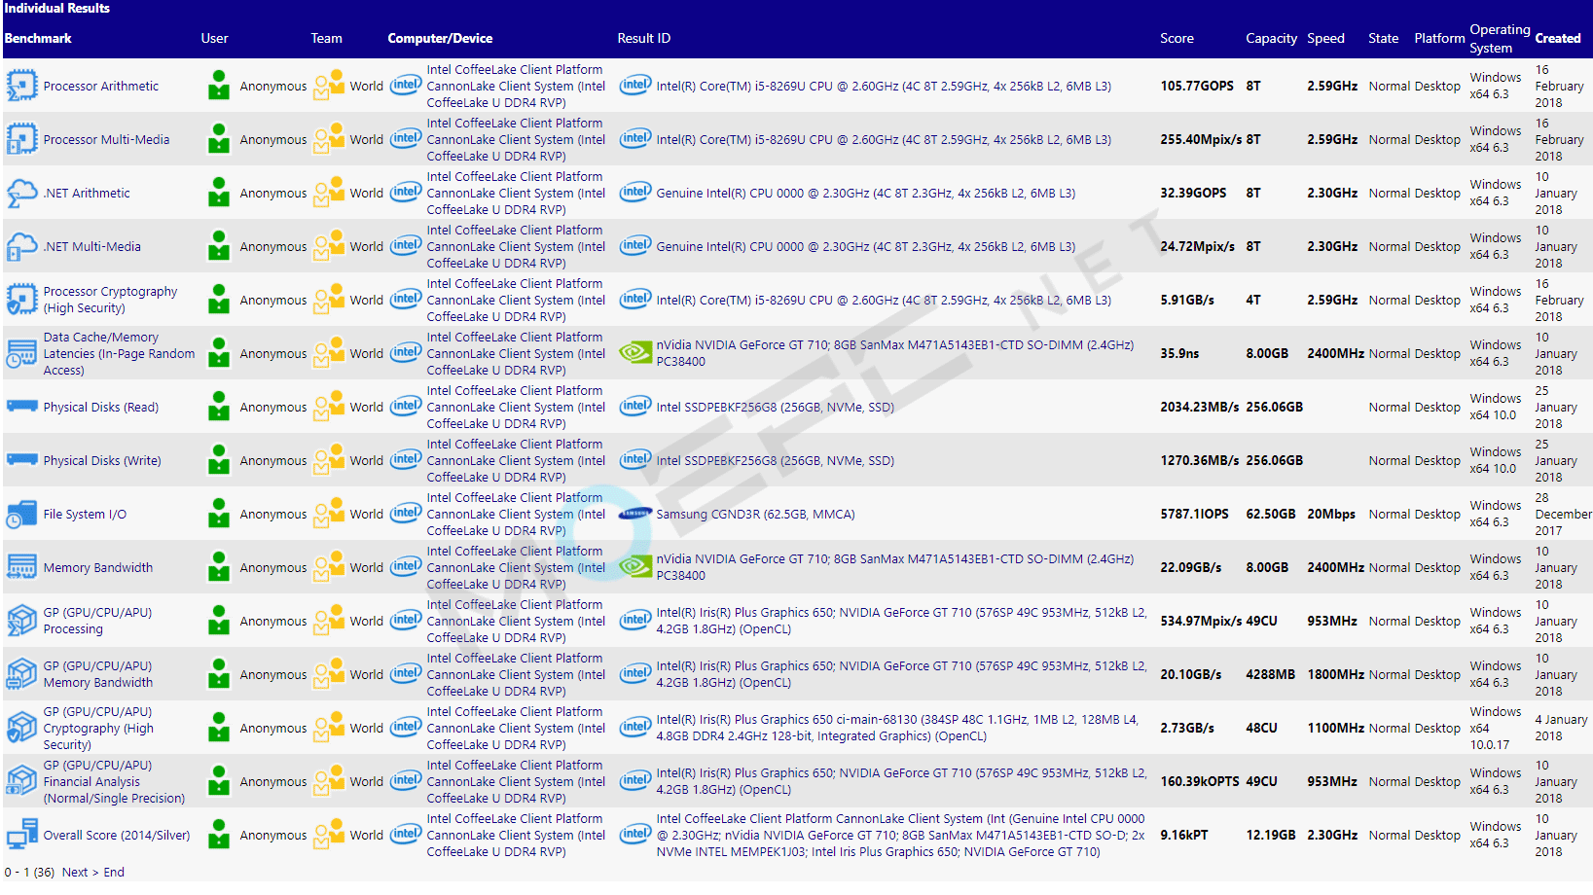Open the Memory Bandwidth benchmark link
This screenshot has height=895, width=1593.
(97, 567)
